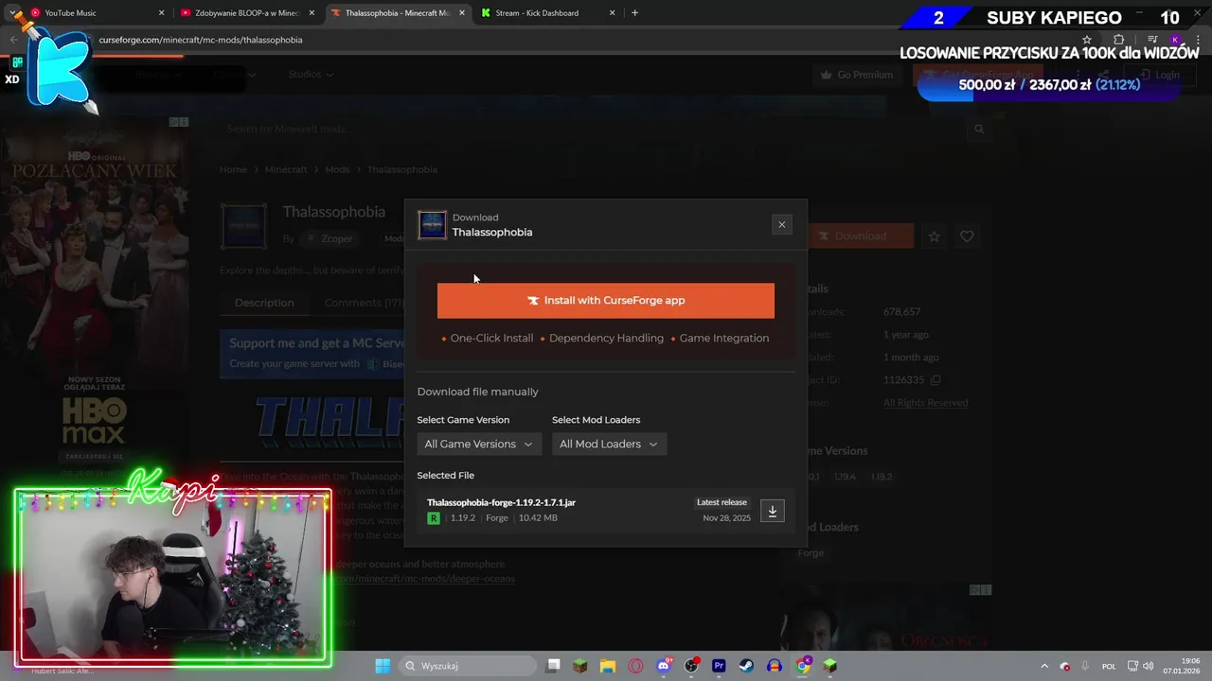1212x681 pixels.
Task: Open the tab search chevron
Action: pos(13,13)
